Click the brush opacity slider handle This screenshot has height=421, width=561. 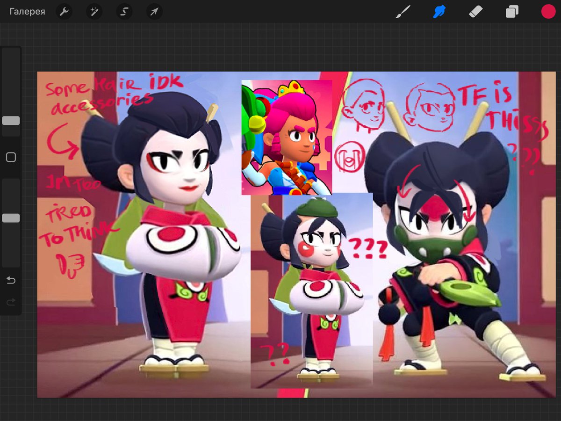[x=11, y=218]
